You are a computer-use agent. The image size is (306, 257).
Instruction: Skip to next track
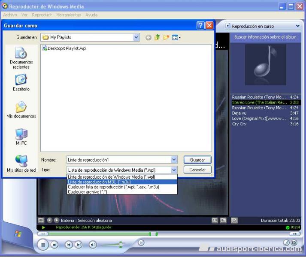(79, 245)
